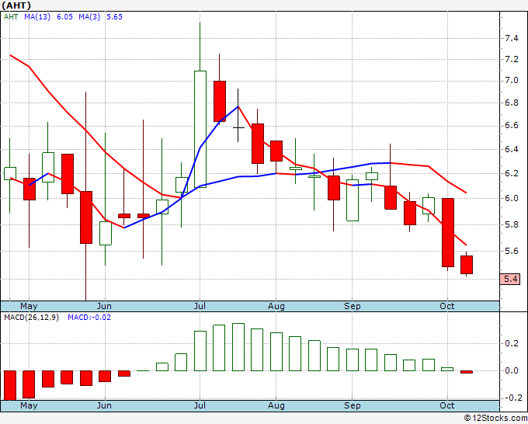Click the MACD(26,12,9) indicator label
The width and height of the screenshot is (528, 424).
click(31, 318)
